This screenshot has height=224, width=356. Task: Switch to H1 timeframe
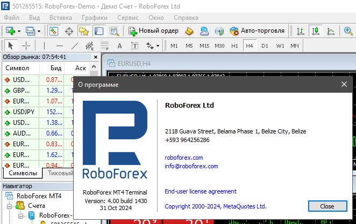tap(234, 46)
